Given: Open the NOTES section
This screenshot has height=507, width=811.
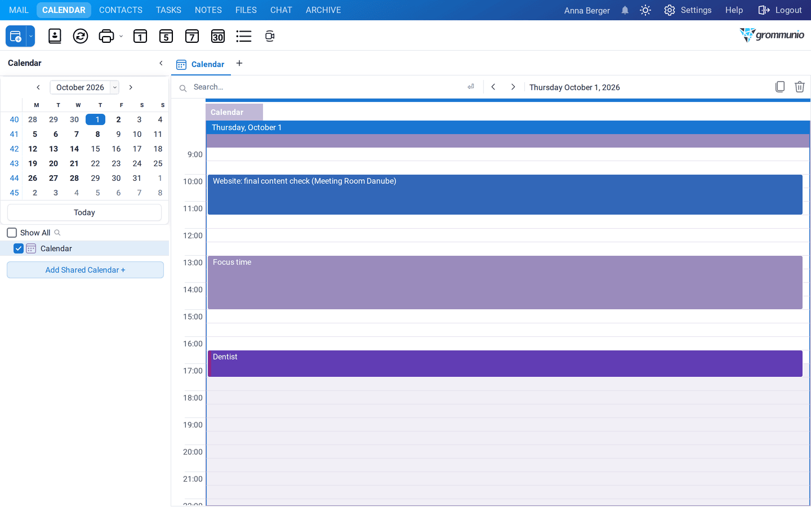Looking at the screenshot, I should click(208, 10).
